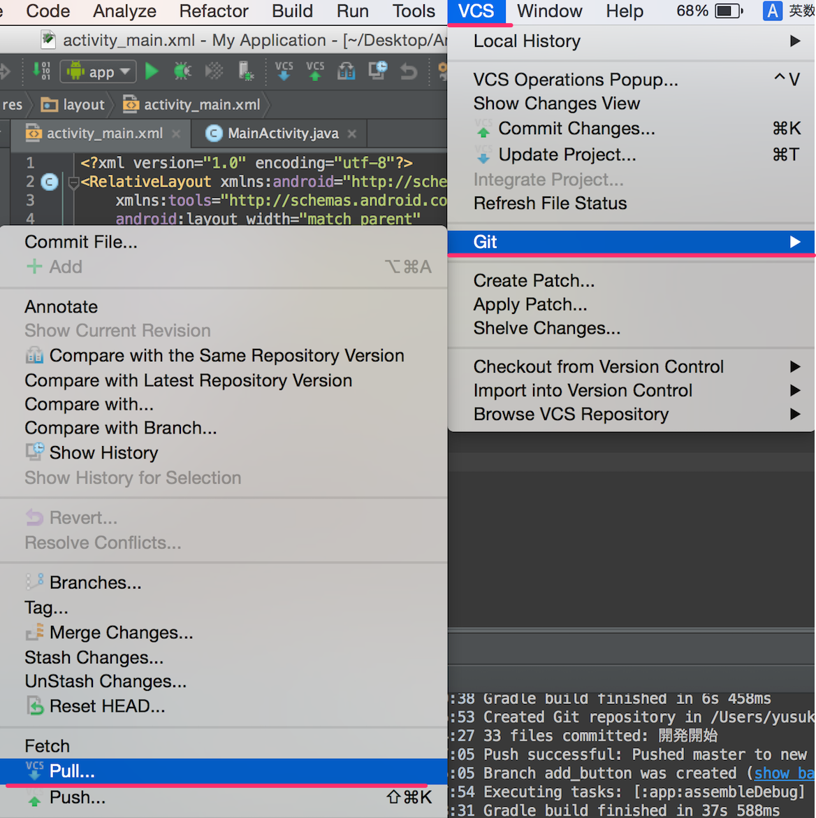Expand Import into Version Control submenu
Image resolution: width=816 pixels, height=818 pixels.
[631, 391]
